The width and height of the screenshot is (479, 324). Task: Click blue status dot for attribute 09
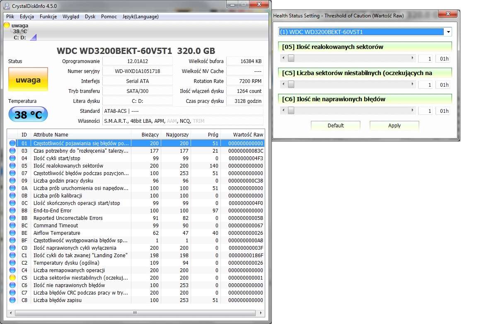pos(12,180)
